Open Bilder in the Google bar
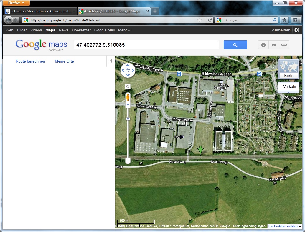This screenshot has width=305, height=232. 22,30
